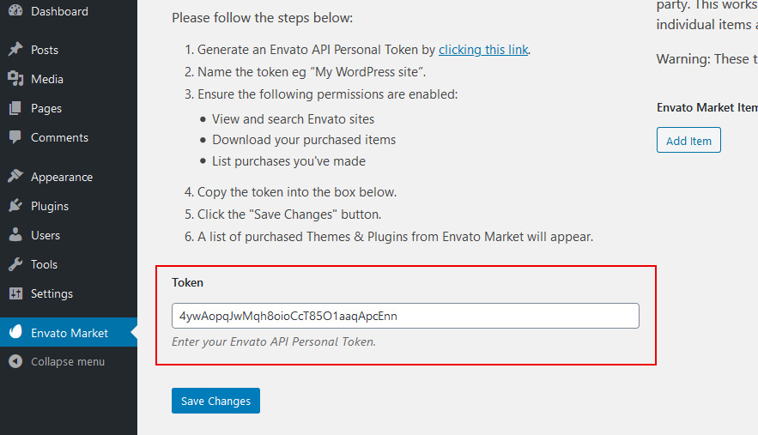Follow the "clicking this link" hyperlink
The image size is (758, 435).
coord(483,50)
